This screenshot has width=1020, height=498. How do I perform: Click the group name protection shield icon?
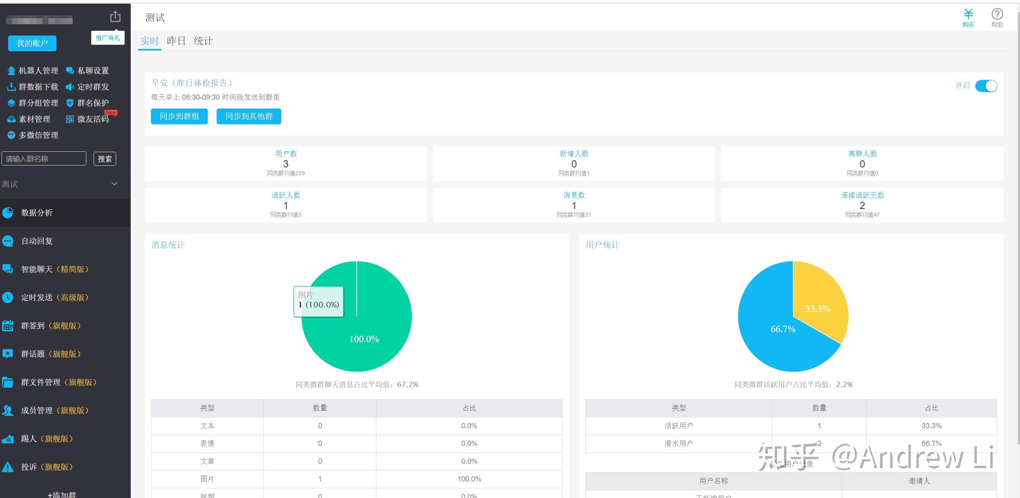70,103
